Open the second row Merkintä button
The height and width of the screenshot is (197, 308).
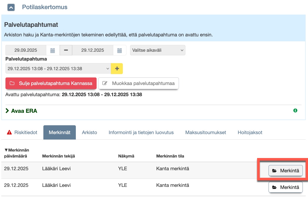coord(285,187)
